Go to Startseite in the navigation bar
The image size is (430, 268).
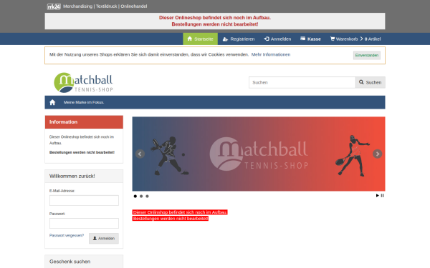pyautogui.click(x=200, y=39)
